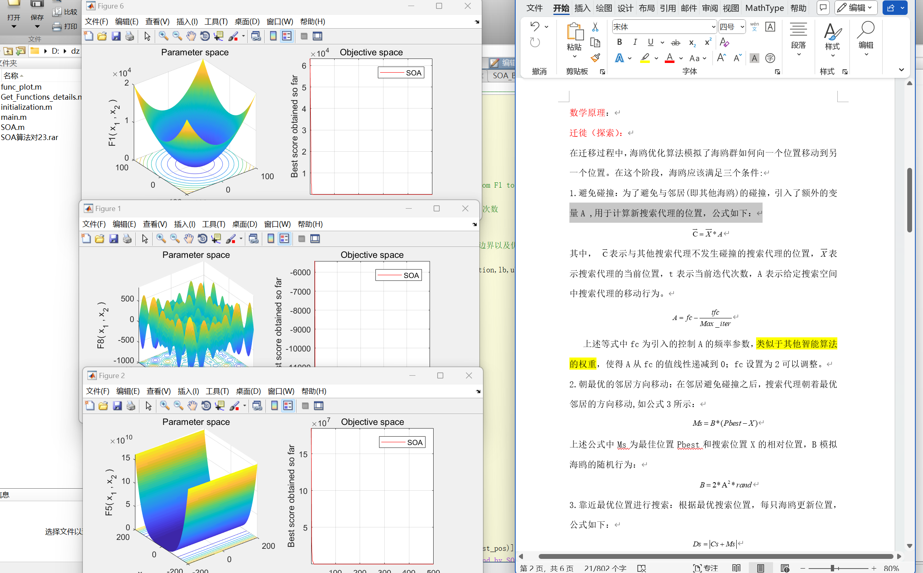Click the red font color button
This screenshot has width=923, height=573.
pos(670,59)
